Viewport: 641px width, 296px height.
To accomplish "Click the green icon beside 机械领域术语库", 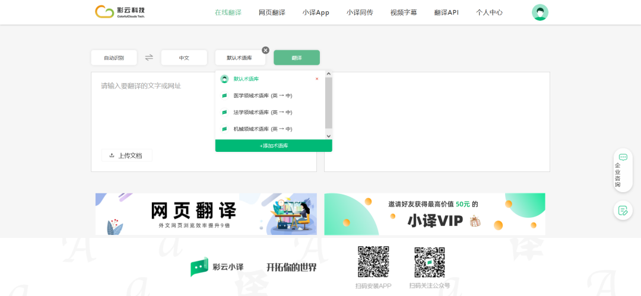I will pyautogui.click(x=224, y=129).
